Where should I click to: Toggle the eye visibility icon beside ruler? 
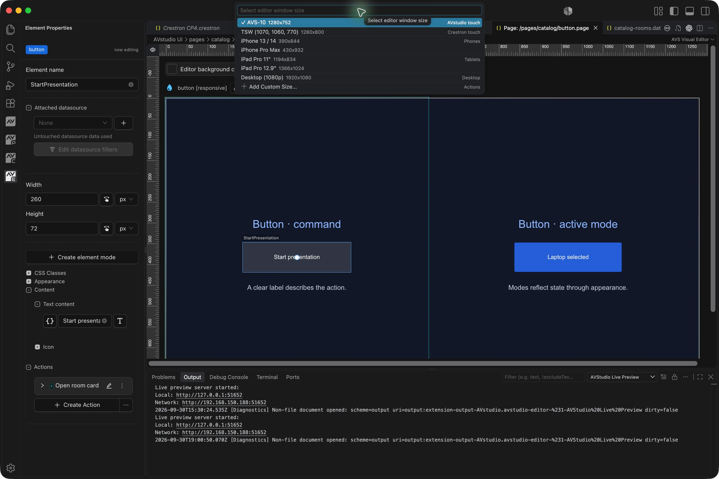152,50
